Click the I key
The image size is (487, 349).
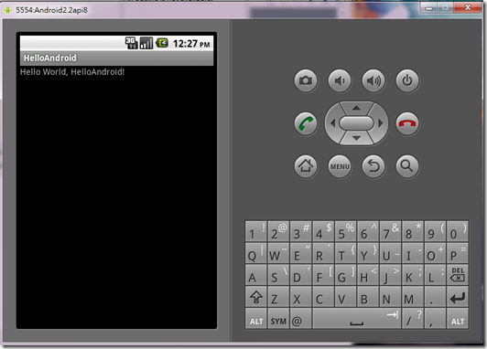pos(413,253)
